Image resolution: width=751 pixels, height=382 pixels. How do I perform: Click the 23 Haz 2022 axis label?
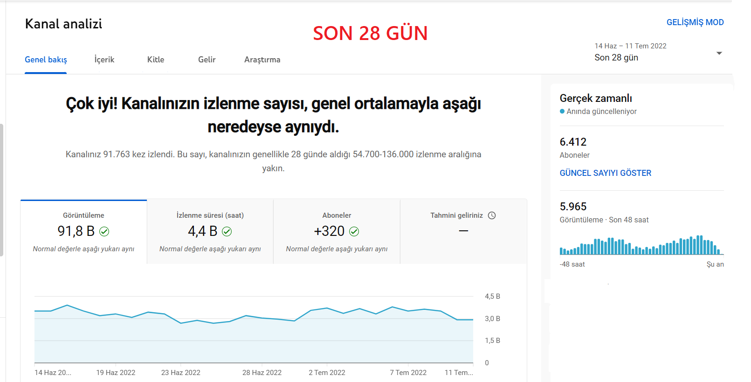(x=181, y=373)
